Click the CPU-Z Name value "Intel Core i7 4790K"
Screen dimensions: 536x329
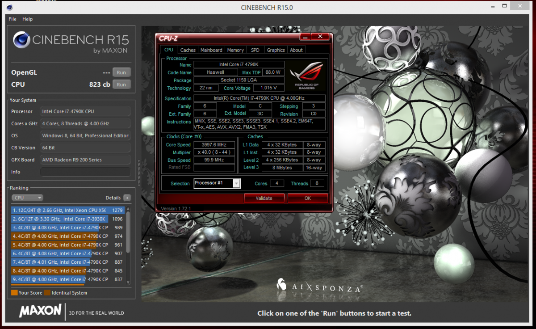[x=239, y=65]
